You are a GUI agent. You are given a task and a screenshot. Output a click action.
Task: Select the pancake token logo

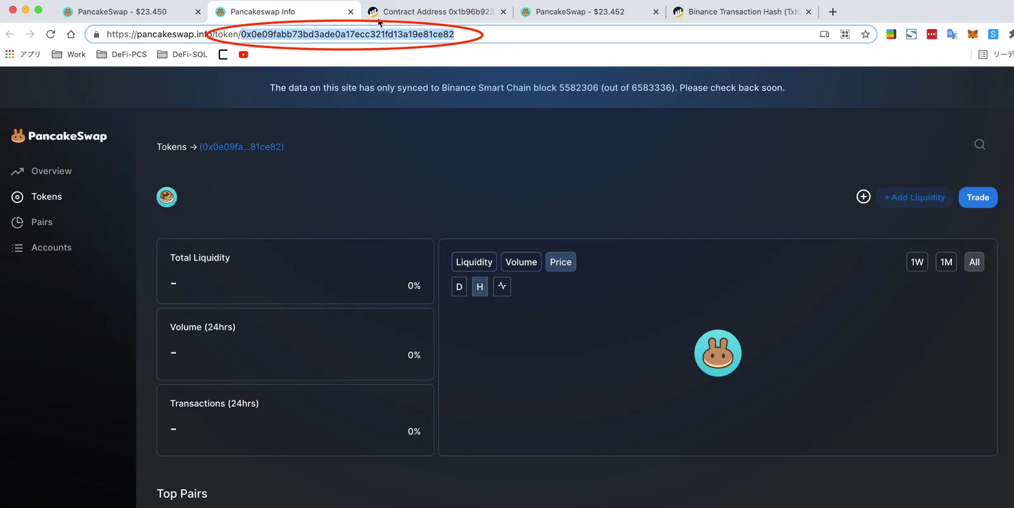(x=167, y=197)
